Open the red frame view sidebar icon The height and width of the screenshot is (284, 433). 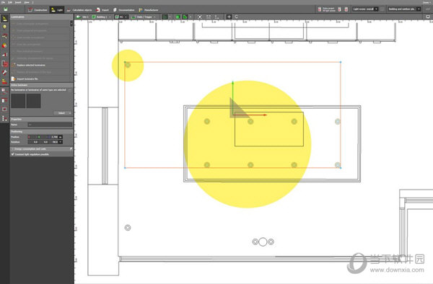coord(4,109)
